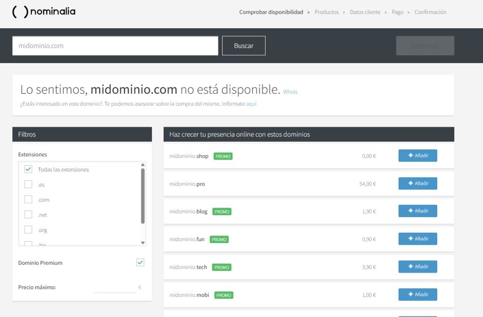Click the domain search input field

tap(115, 46)
